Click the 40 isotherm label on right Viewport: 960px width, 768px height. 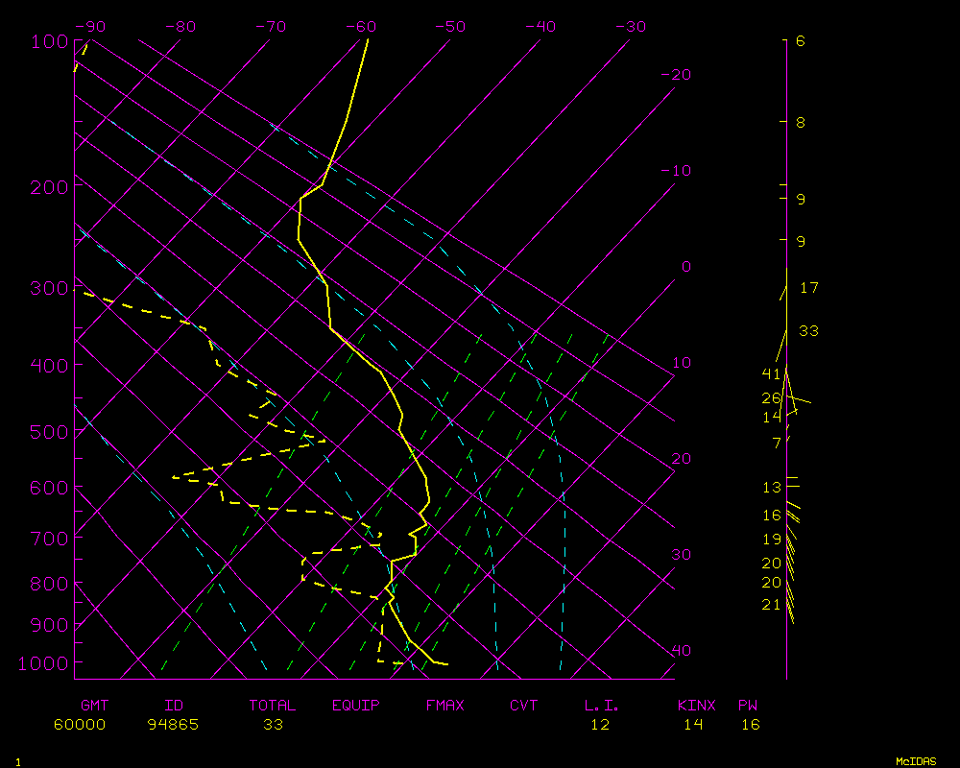click(681, 651)
